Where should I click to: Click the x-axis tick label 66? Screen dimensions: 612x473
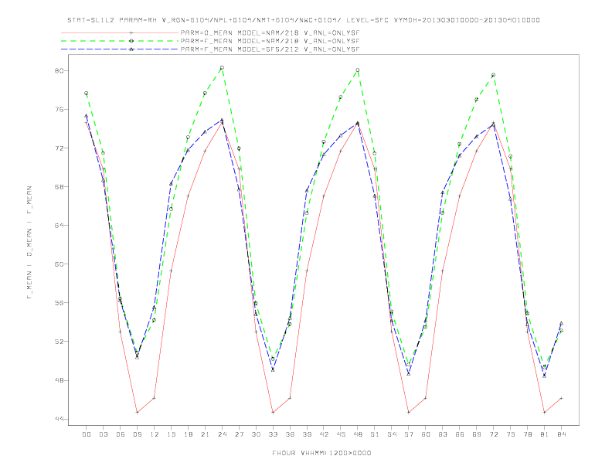460,434
